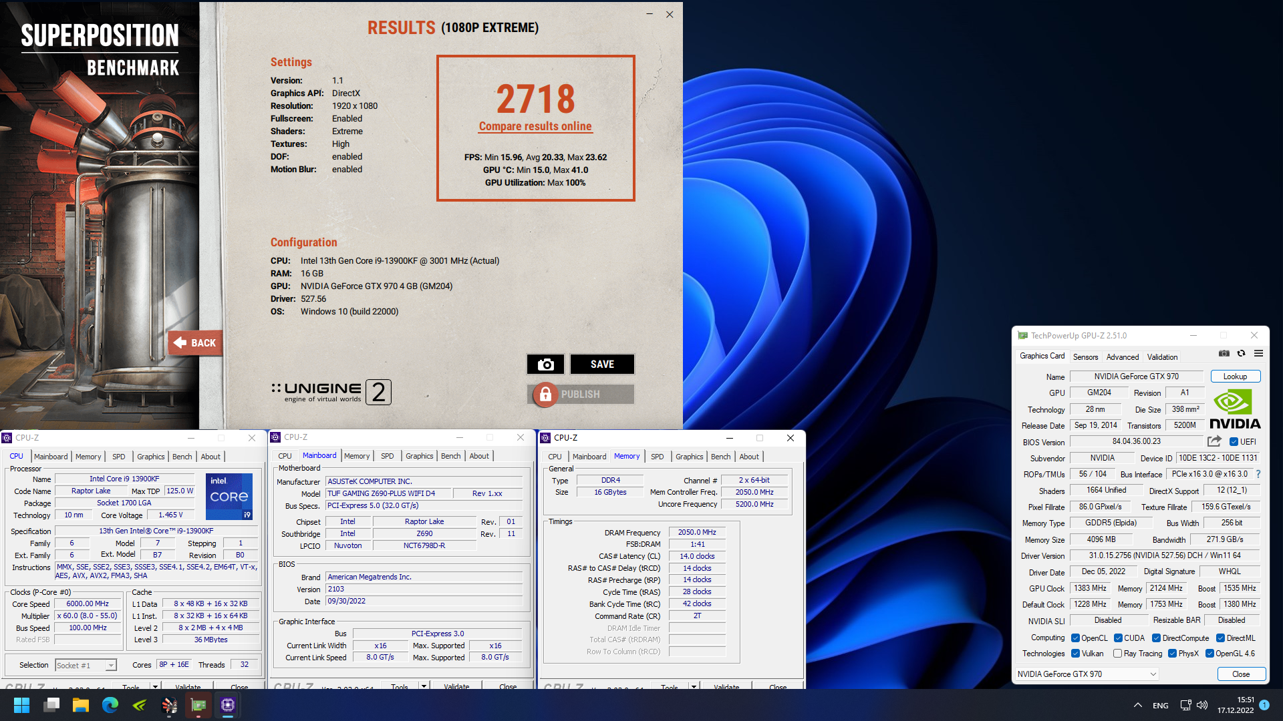Go BACK in Superposition benchmark
Viewport: 1283px width, 721px height.
(195, 343)
